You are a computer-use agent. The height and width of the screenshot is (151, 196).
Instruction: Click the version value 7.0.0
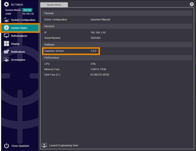click(93, 51)
